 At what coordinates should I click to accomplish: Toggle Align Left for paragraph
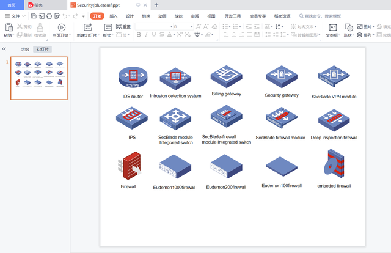click(226, 35)
